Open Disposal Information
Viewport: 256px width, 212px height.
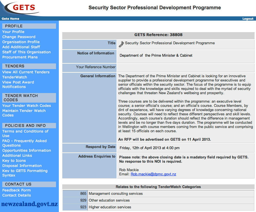tap(22, 166)
